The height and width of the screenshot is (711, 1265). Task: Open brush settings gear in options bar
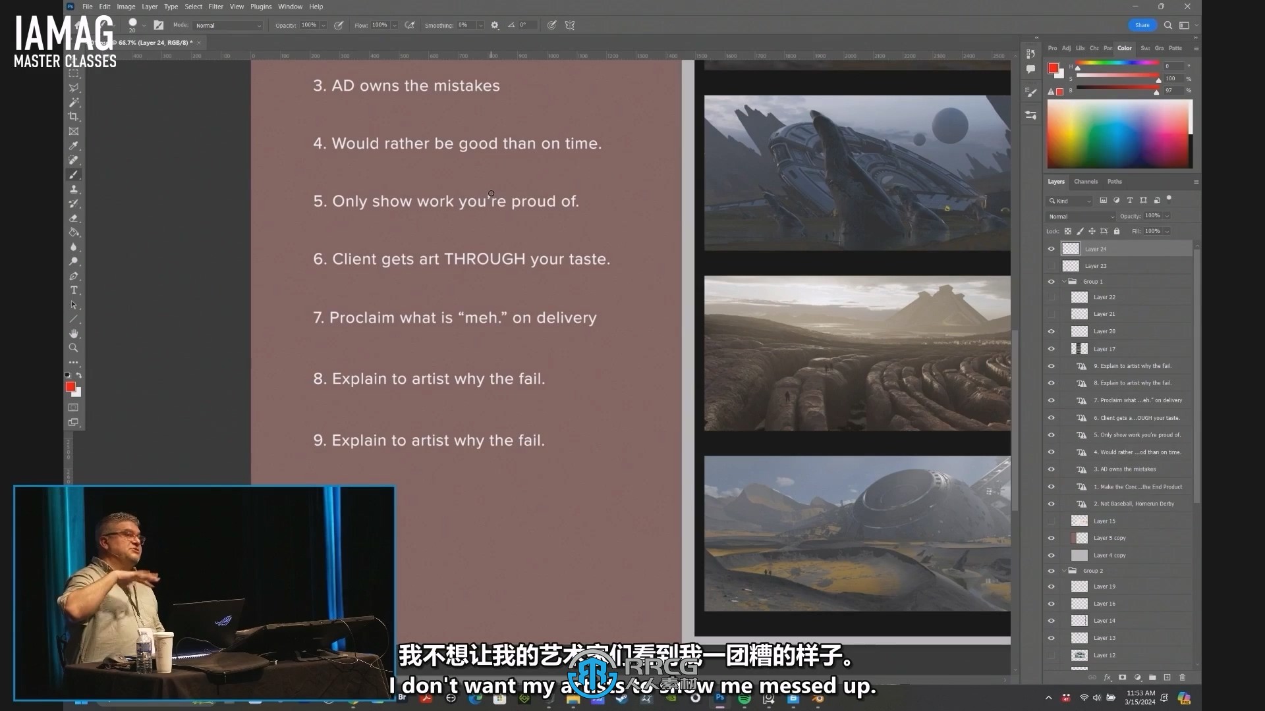495,25
